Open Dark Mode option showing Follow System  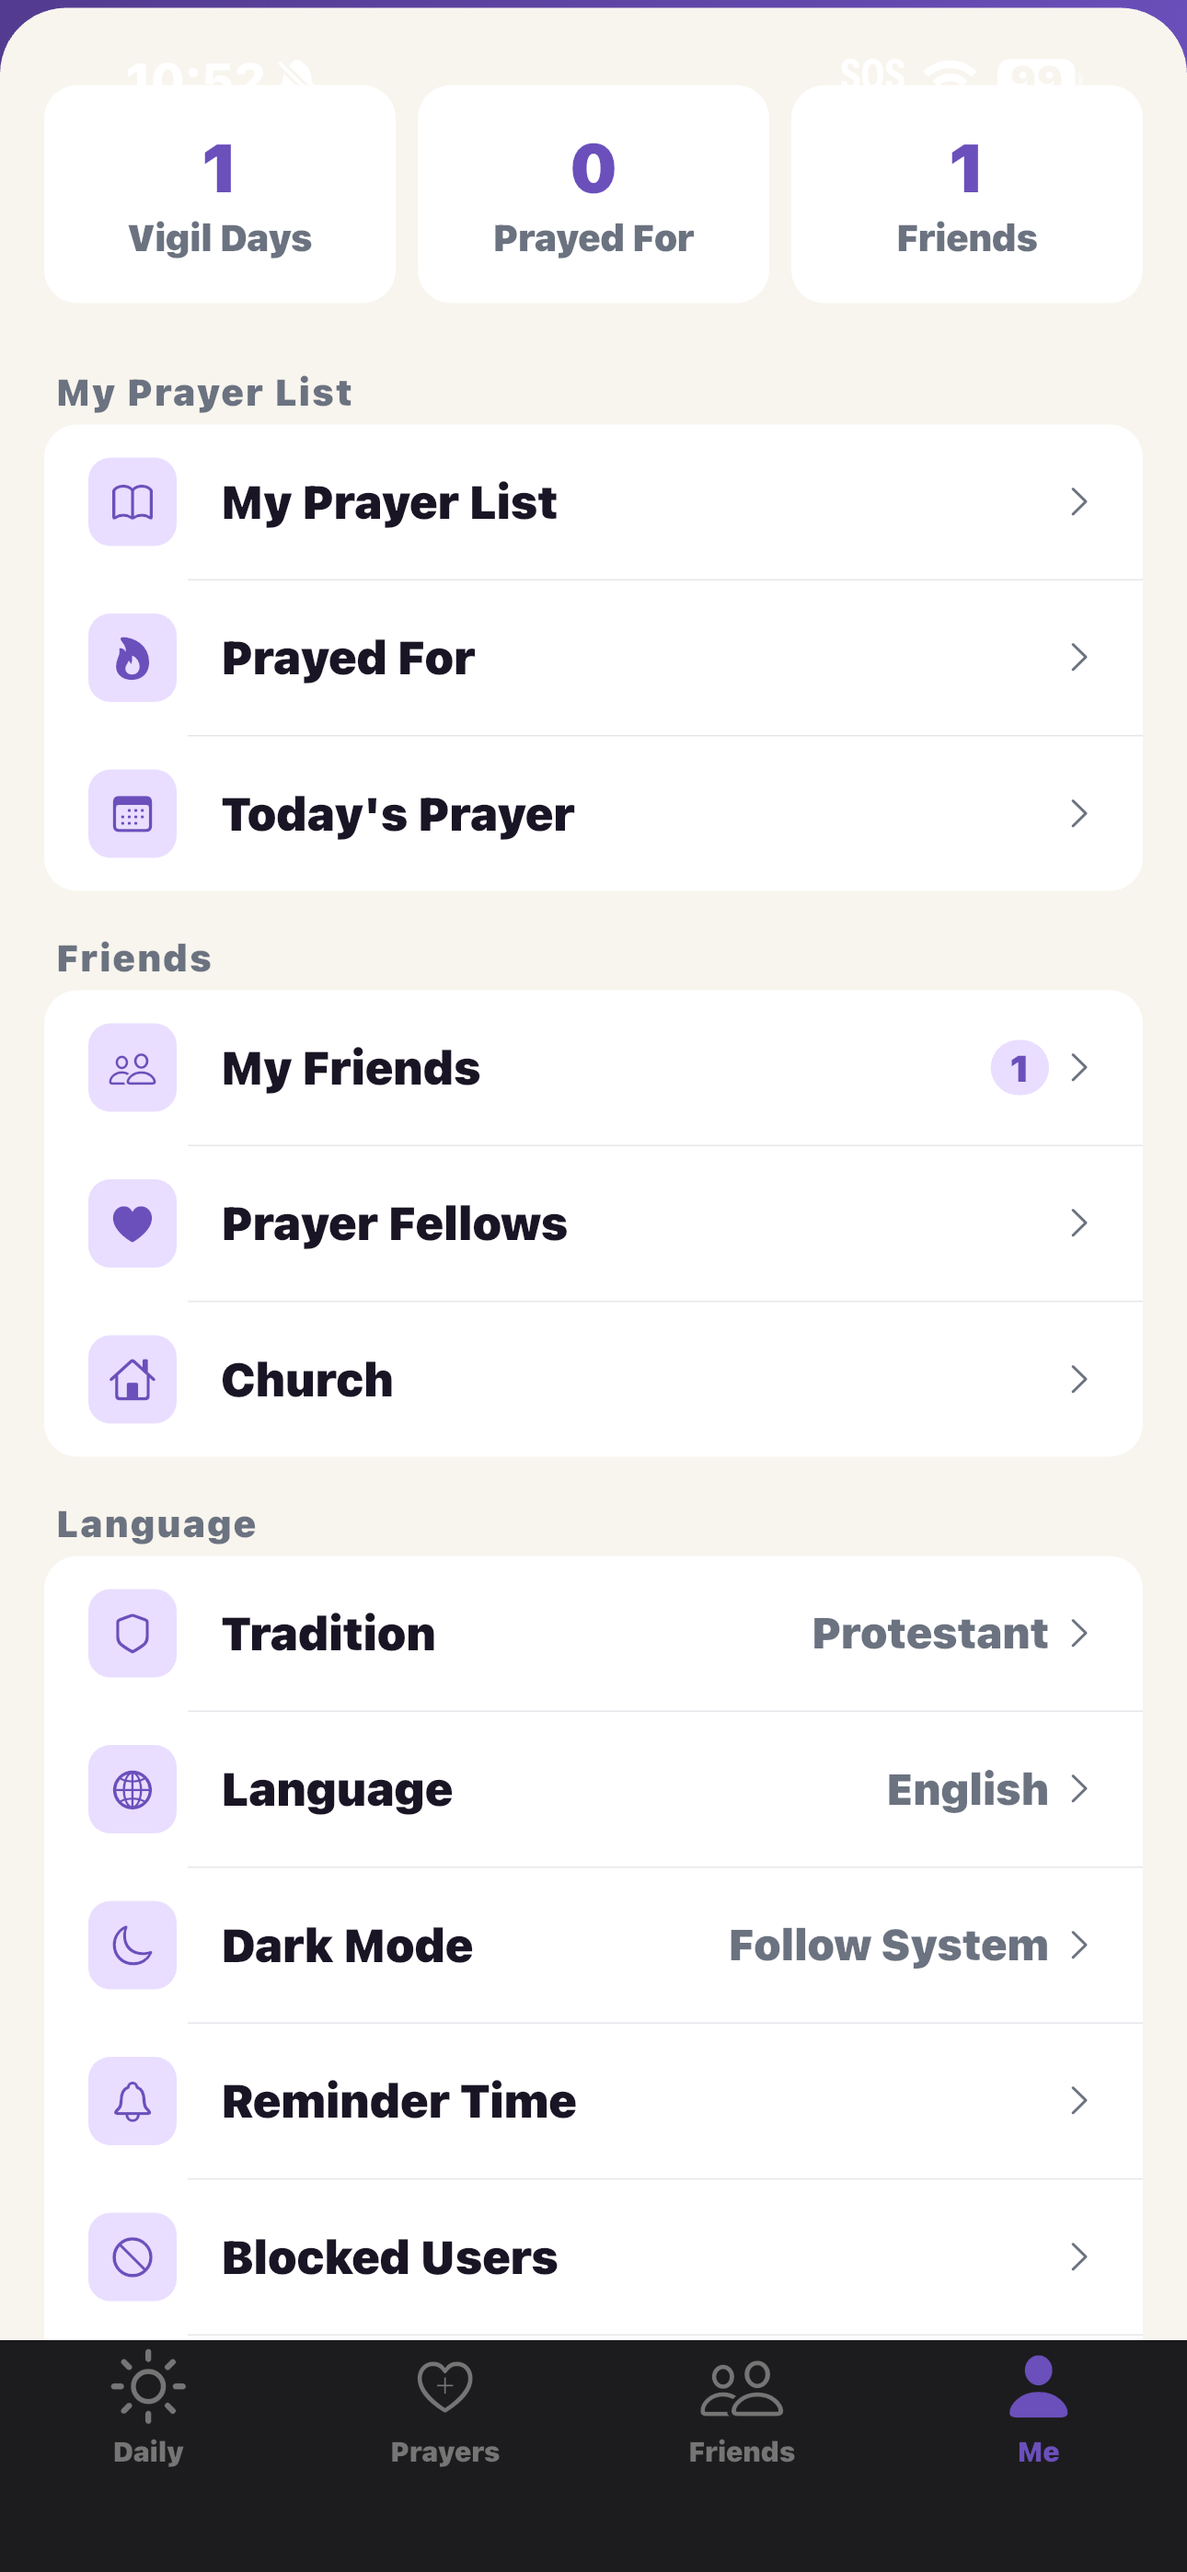pyautogui.click(x=593, y=1945)
